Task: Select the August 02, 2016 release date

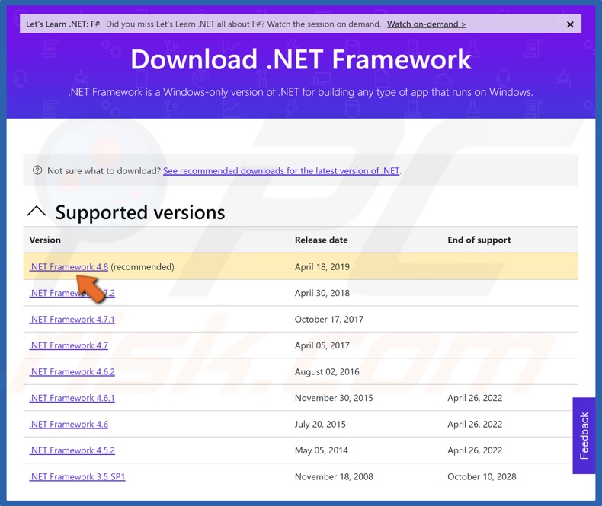Action: point(327,371)
